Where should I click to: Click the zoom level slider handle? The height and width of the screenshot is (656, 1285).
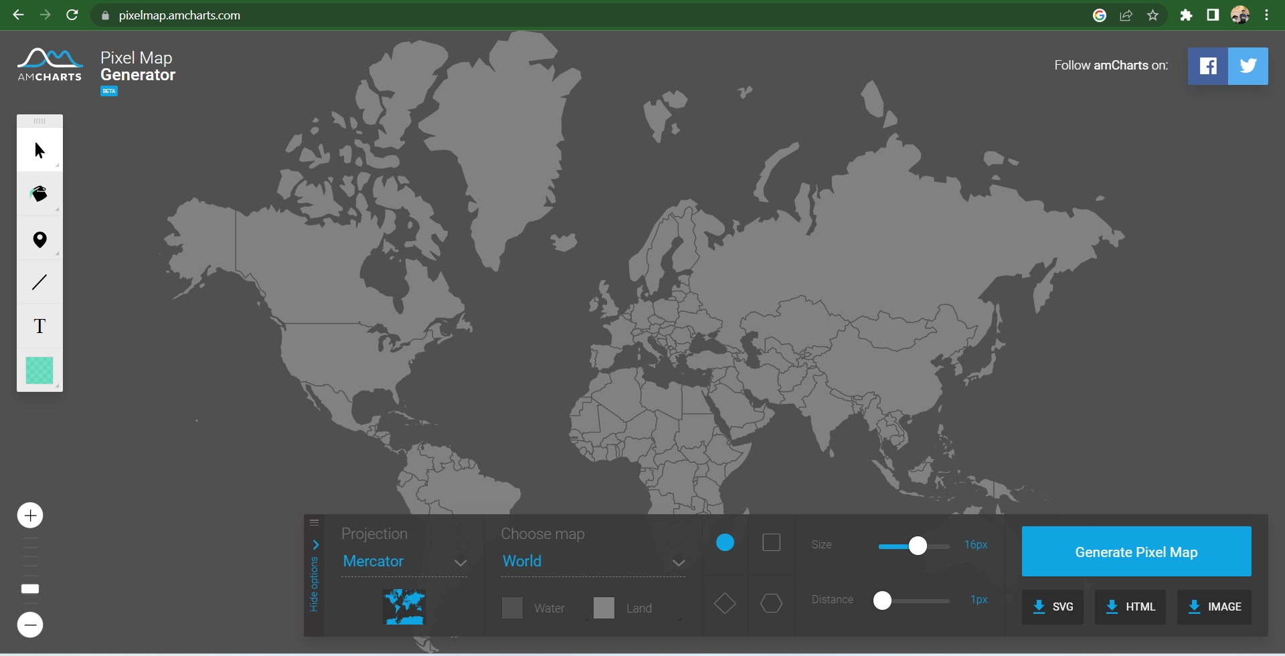tap(30, 588)
